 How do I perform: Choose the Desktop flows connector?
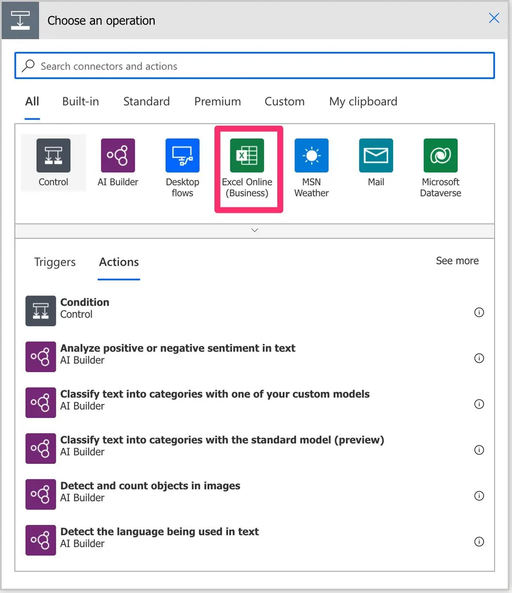pos(183,155)
